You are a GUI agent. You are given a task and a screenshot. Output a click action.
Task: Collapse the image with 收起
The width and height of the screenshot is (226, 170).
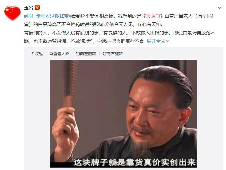tap(37, 54)
